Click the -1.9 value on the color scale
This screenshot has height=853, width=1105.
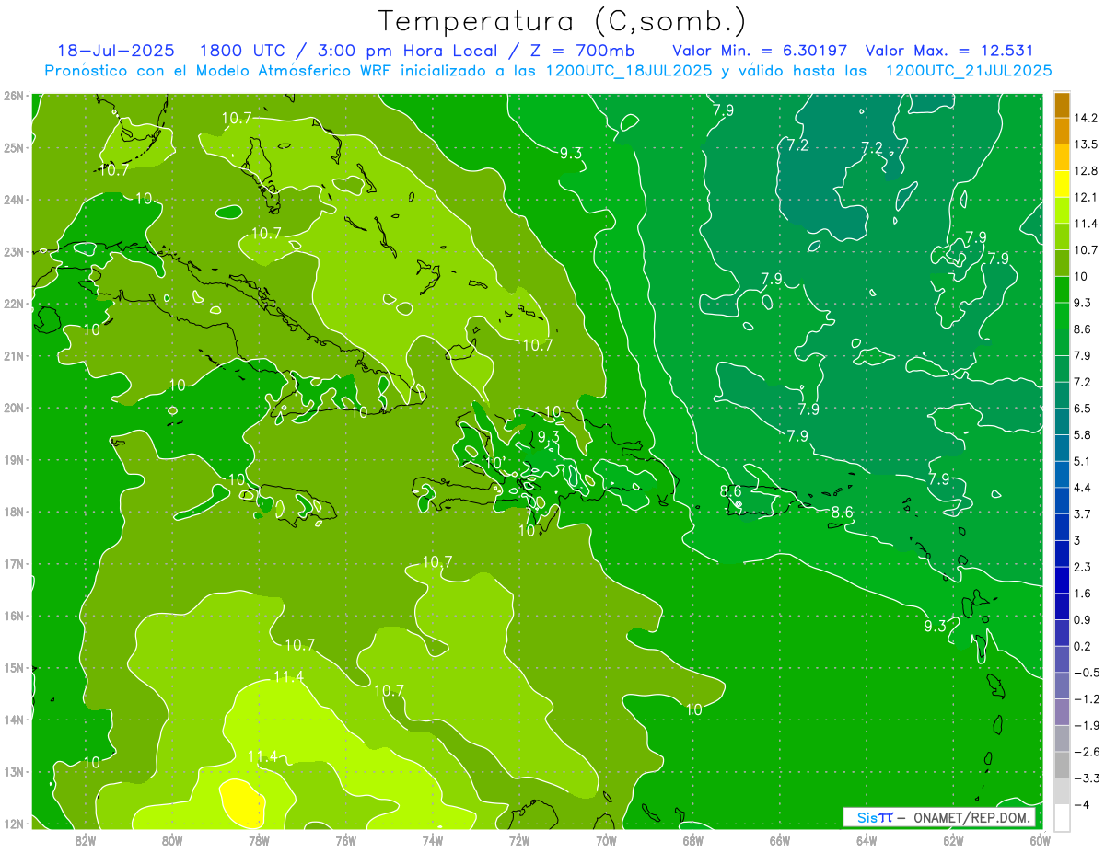(1086, 725)
